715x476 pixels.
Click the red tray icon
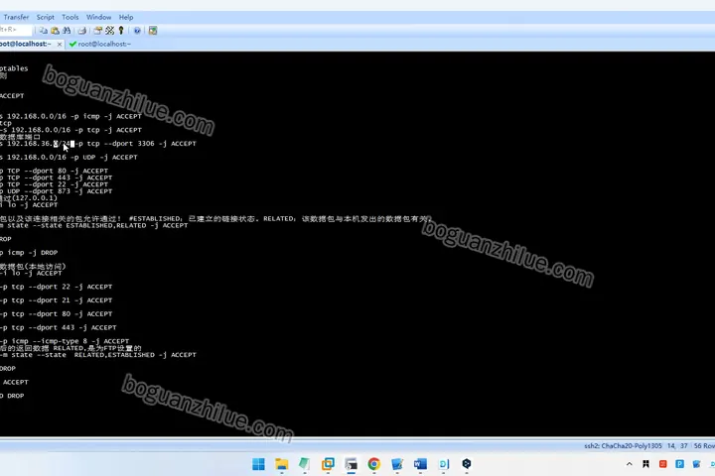pos(662,464)
